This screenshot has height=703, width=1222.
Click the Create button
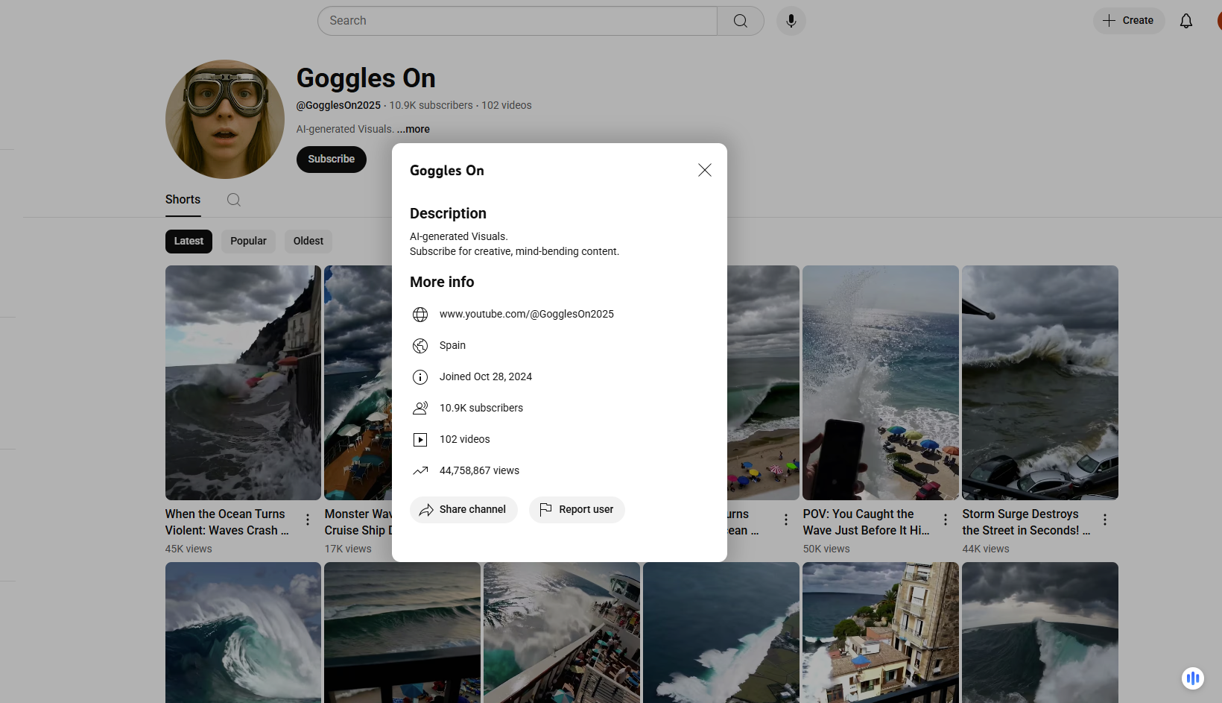[1129, 21]
